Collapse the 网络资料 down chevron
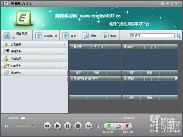 (64, 51)
